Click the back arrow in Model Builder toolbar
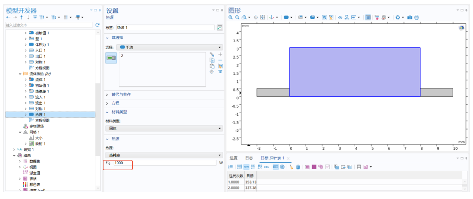473x199 pixels. click(8, 17)
